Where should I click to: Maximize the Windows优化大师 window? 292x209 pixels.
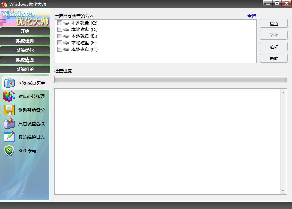pos(277,3)
